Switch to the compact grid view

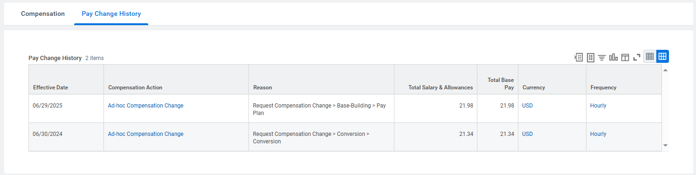tap(650, 56)
